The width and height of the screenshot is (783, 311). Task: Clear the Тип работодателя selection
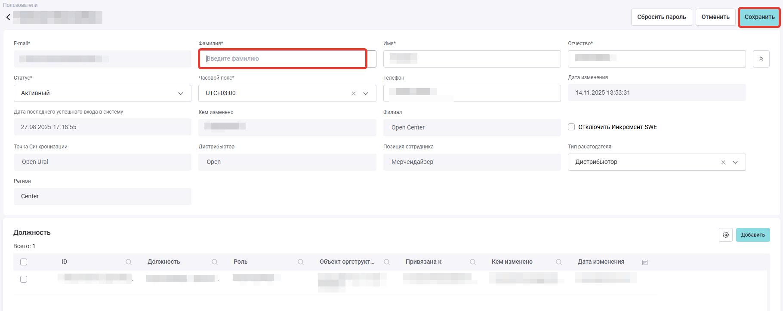coord(723,162)
